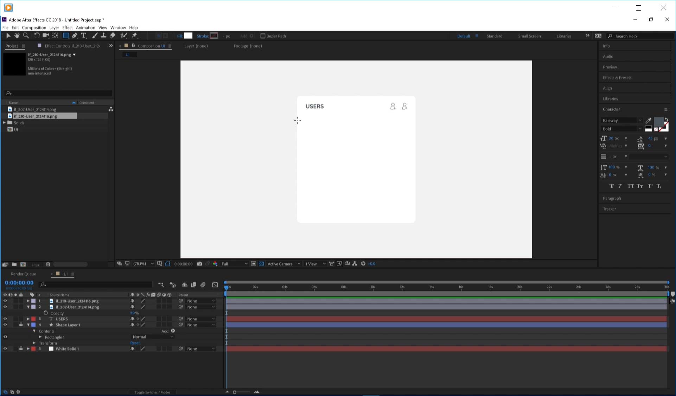This screenshot has width=676, height=396.
Task: Select the Pen tool
Action: click(75, 36)
